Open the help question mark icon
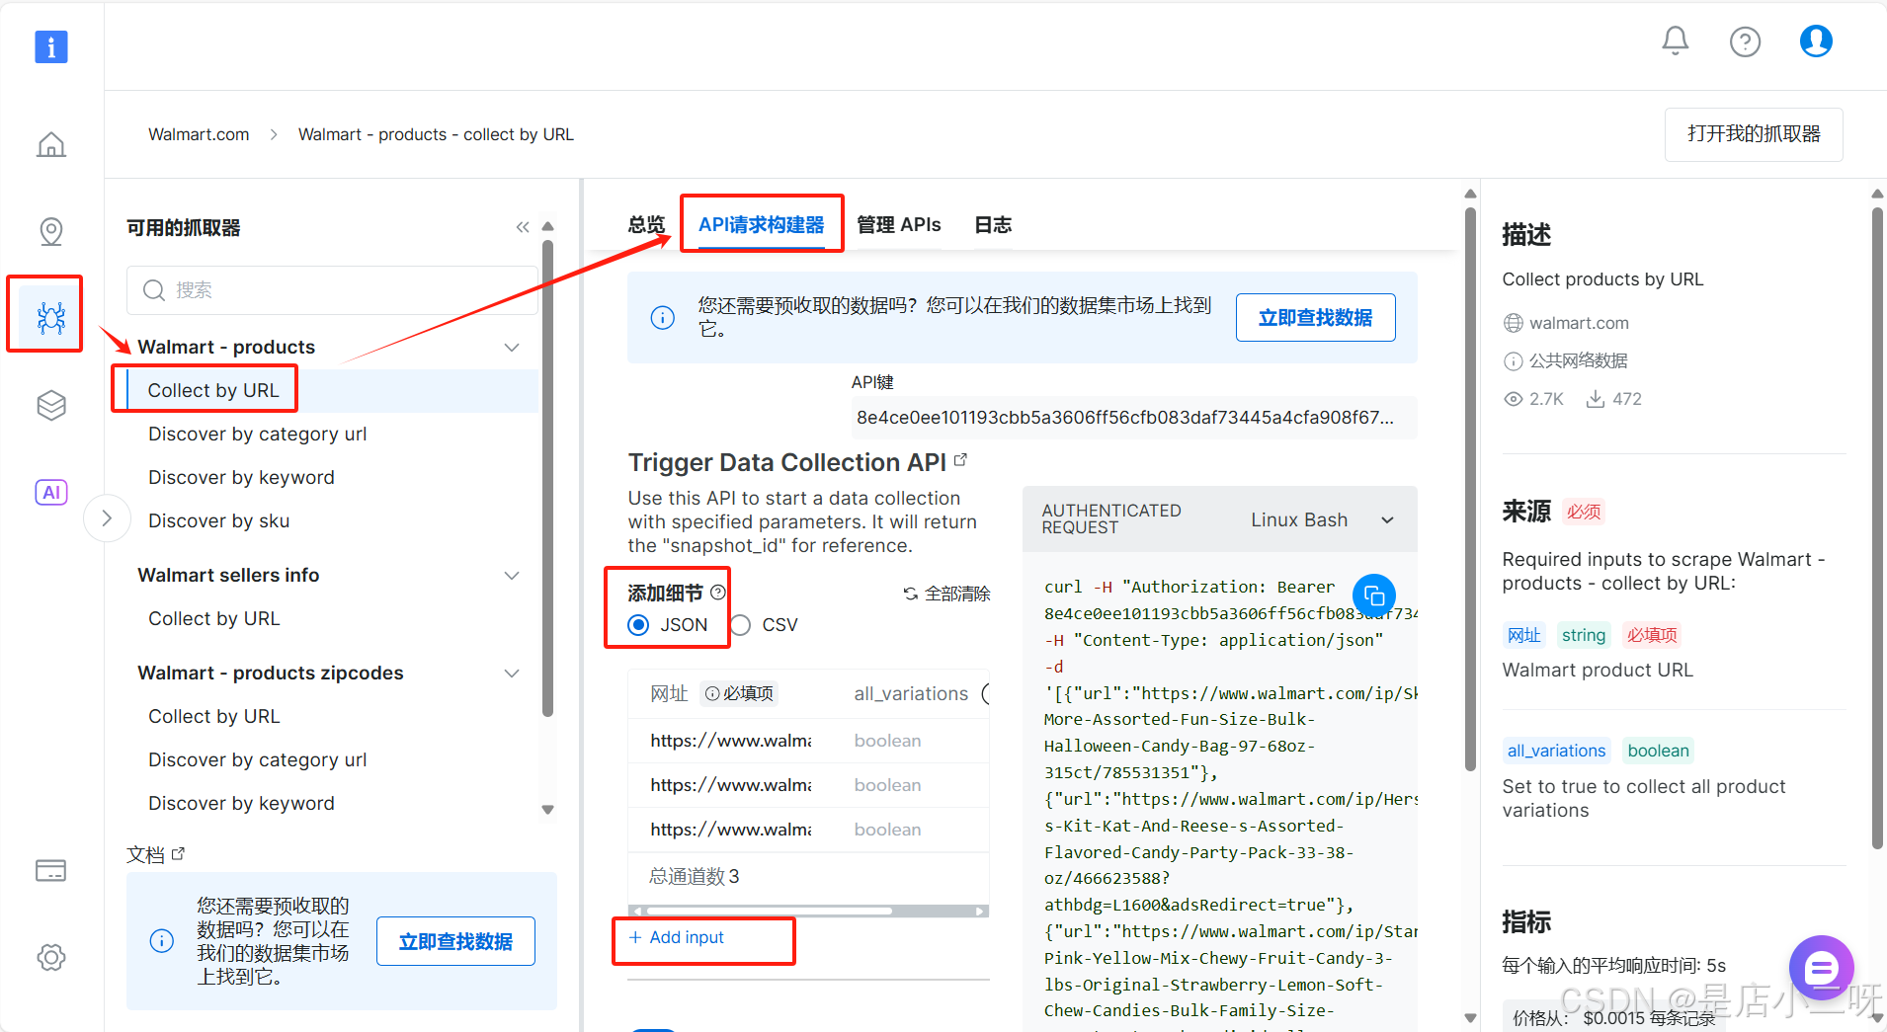This screenshot has width=1887, height=1032. 1745,41
